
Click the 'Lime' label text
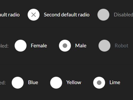pos(115,83)
